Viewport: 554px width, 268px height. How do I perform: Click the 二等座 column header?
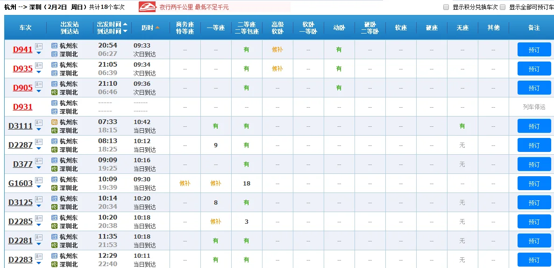pos(247,24)
